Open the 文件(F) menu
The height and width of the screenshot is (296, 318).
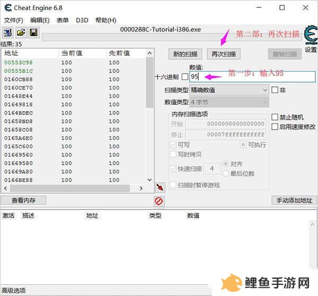coord(13,20)
